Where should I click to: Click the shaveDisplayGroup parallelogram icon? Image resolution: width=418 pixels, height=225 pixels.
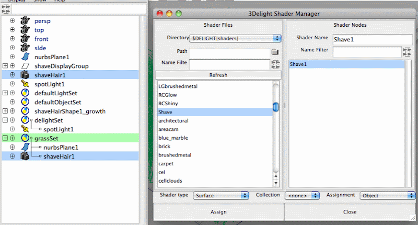click(25, 65)
